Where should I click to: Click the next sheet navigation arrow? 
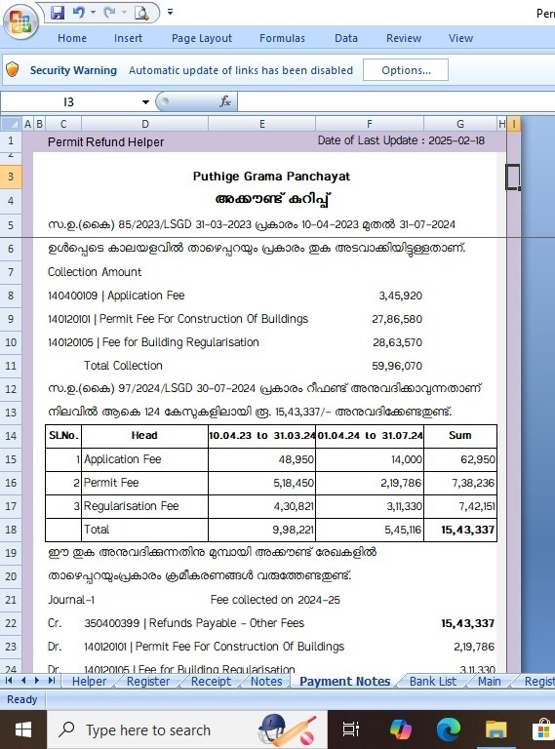click(37, 680)
